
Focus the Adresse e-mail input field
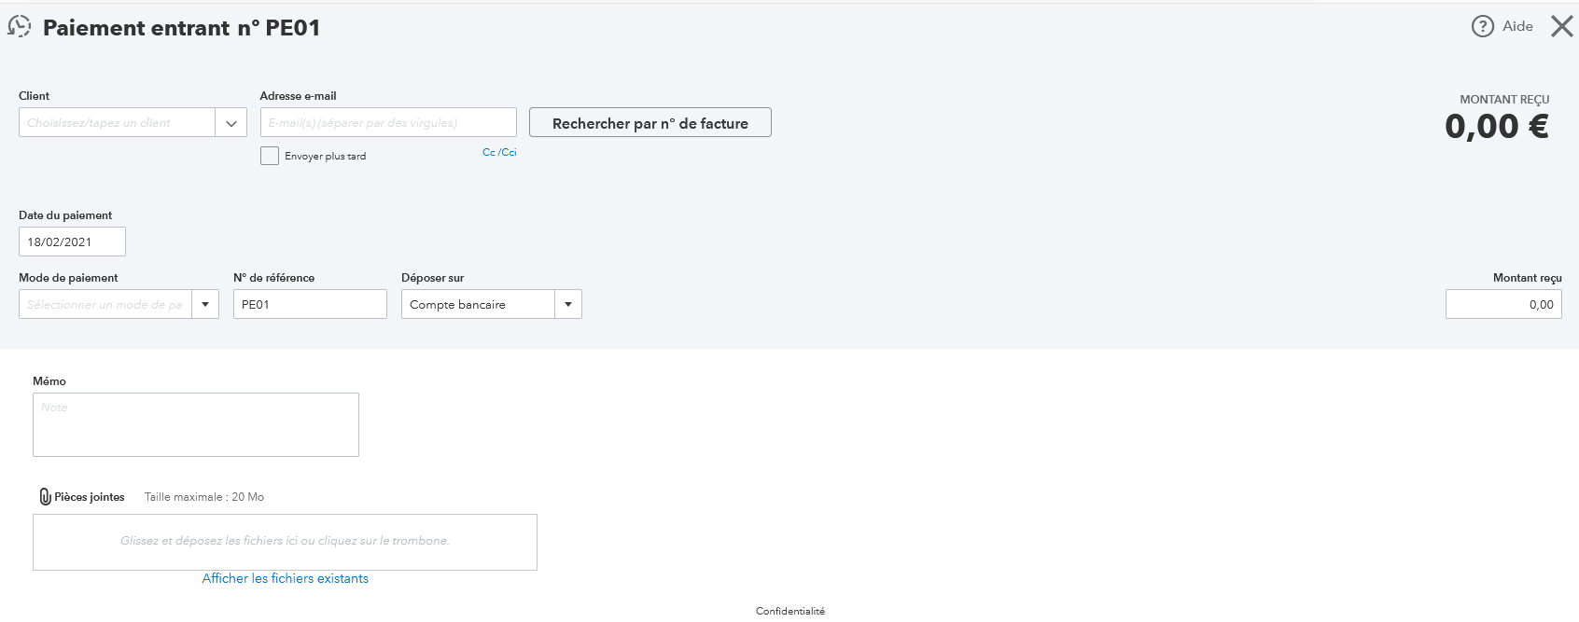click(387, 123)
